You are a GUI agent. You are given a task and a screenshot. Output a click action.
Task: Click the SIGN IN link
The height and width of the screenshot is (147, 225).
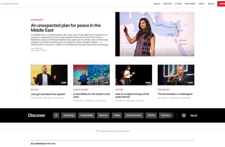[x=211, y=4]
